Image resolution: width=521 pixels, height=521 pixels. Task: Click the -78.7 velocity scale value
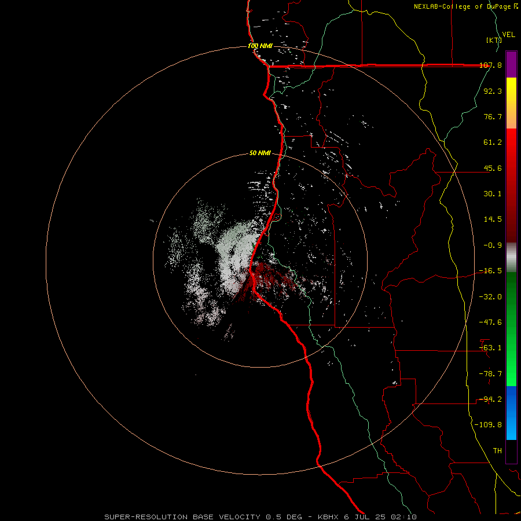point(490,374)
